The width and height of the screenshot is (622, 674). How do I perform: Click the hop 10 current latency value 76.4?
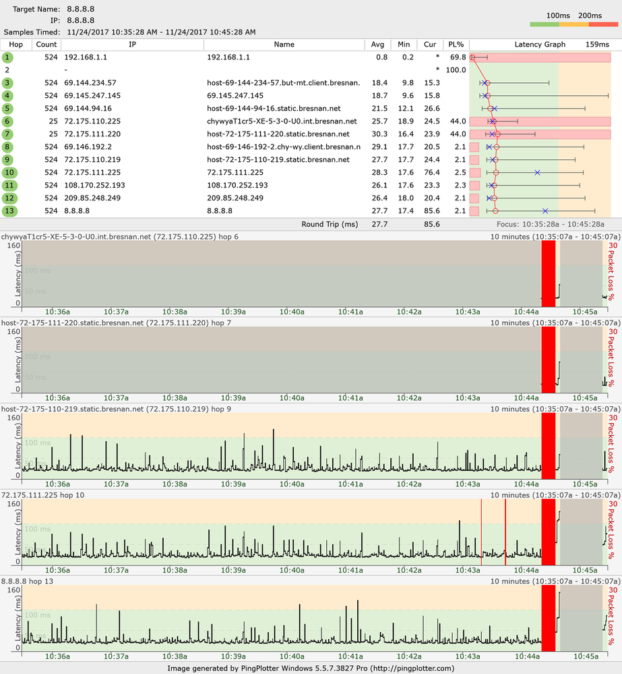[x=432, y=172]
